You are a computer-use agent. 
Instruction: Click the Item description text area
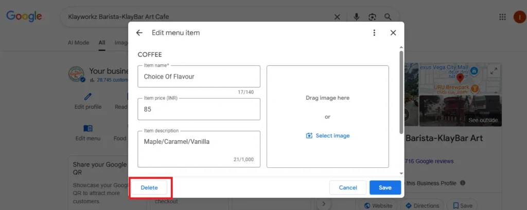(x=199, y=149)
